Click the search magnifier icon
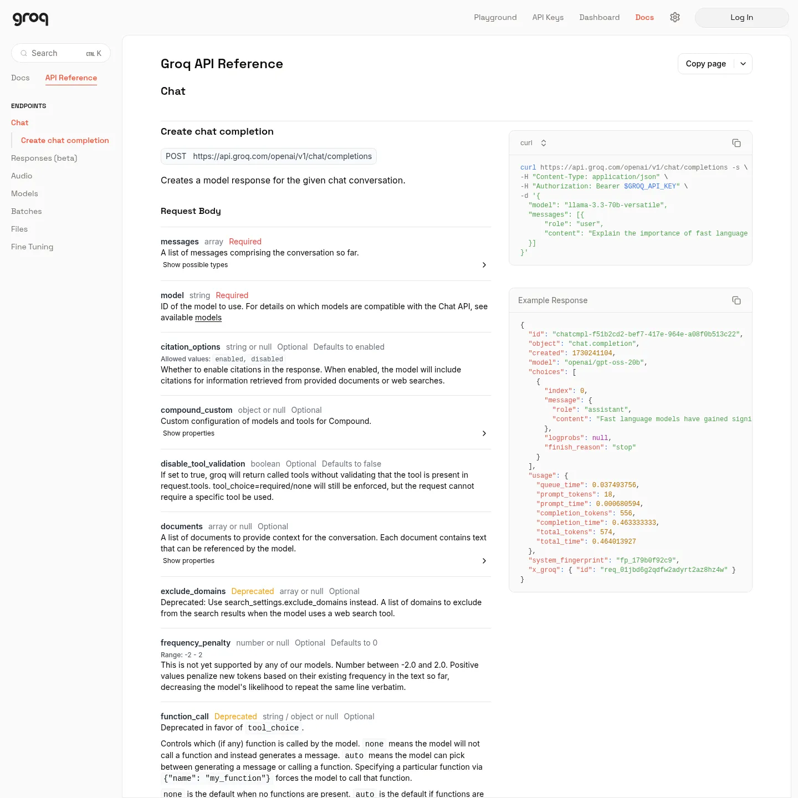Image resolution: width=798 pixels, height=798 pixels. point(24,53)
